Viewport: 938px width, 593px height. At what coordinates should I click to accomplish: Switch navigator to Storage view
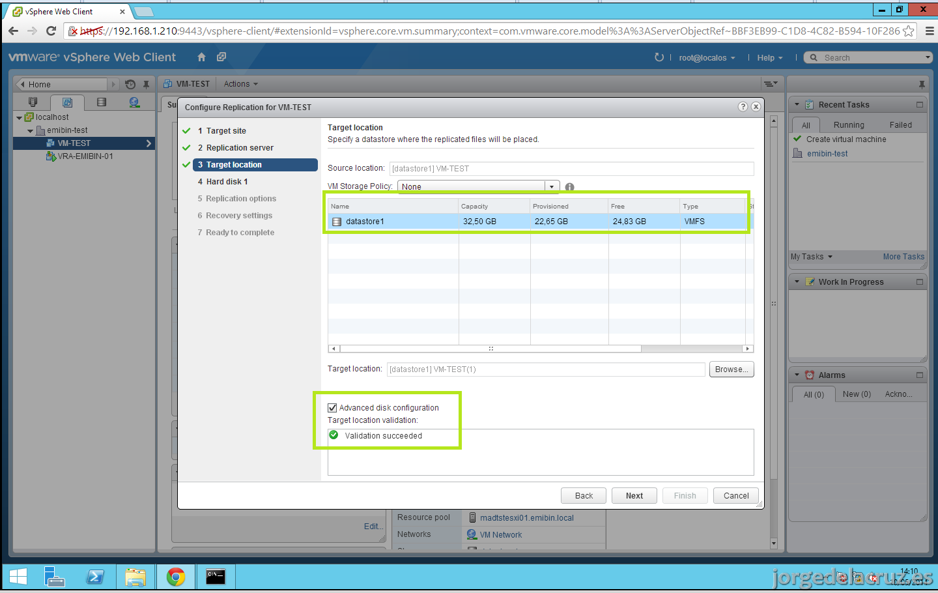(x=101, y=102)
